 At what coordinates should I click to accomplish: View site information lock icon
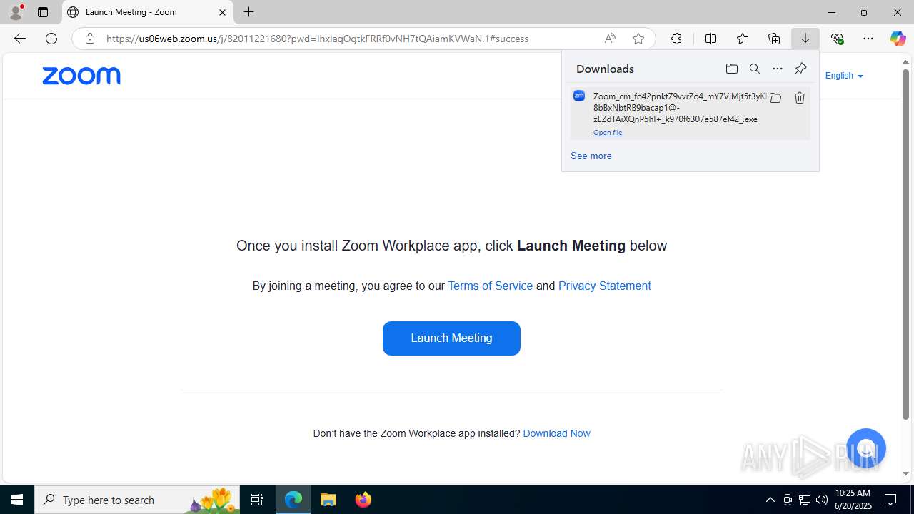point(89,39)
